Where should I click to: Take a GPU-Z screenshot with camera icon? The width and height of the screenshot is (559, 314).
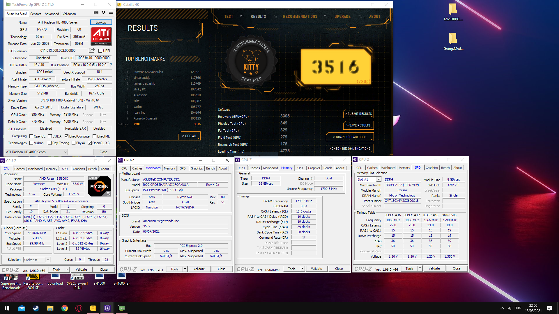click(96, 13)
